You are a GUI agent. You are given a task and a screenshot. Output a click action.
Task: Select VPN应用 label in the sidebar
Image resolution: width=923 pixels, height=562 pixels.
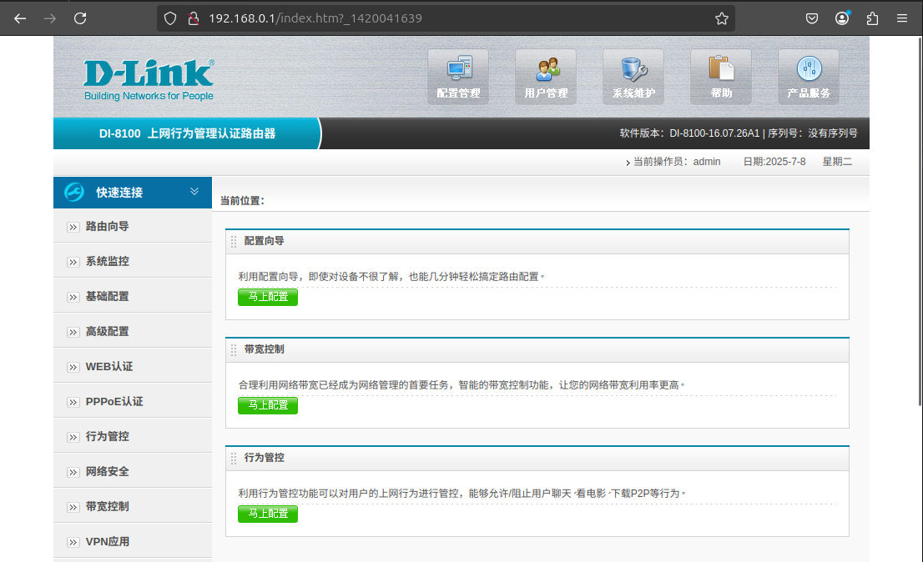107,541
